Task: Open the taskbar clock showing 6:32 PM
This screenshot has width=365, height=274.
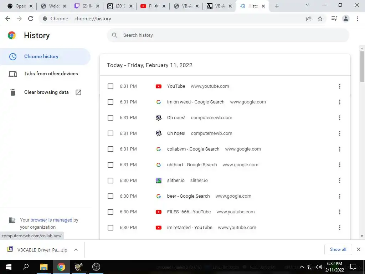Action: click(x=334, y=267)
